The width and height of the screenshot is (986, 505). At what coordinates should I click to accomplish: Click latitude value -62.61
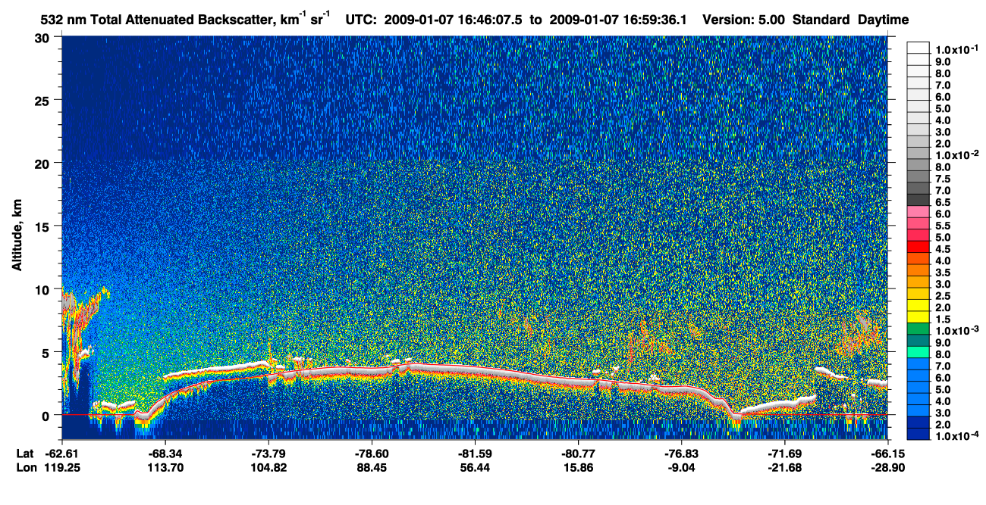coord(62,453)
